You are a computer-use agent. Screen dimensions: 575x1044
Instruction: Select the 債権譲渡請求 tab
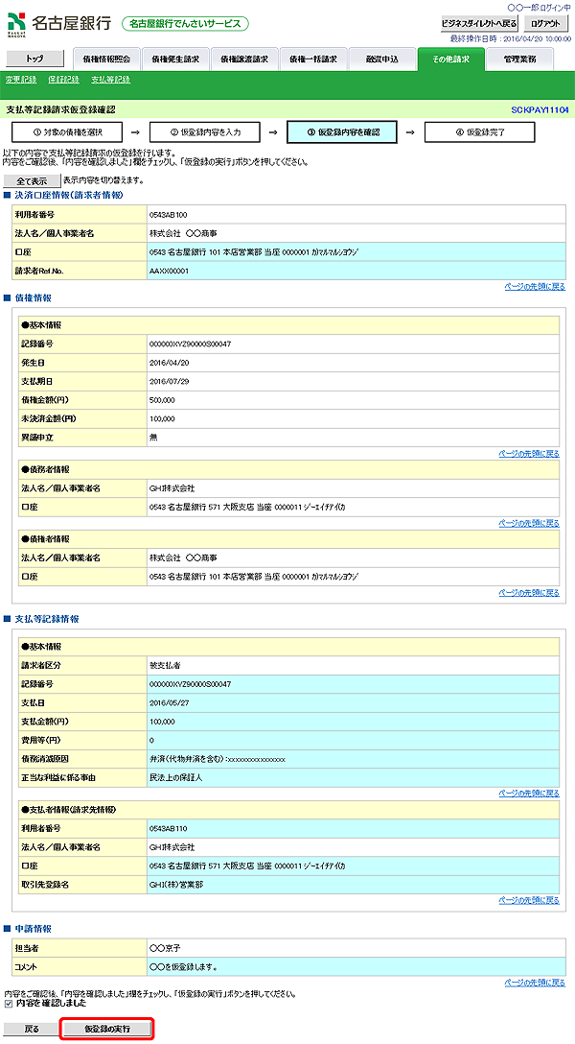pos(244,59)
